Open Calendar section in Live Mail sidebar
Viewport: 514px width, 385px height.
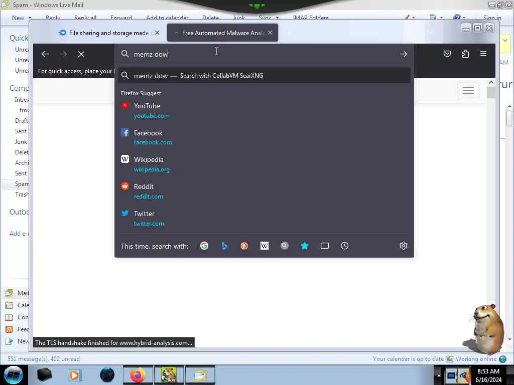click(x=17, y=305)
